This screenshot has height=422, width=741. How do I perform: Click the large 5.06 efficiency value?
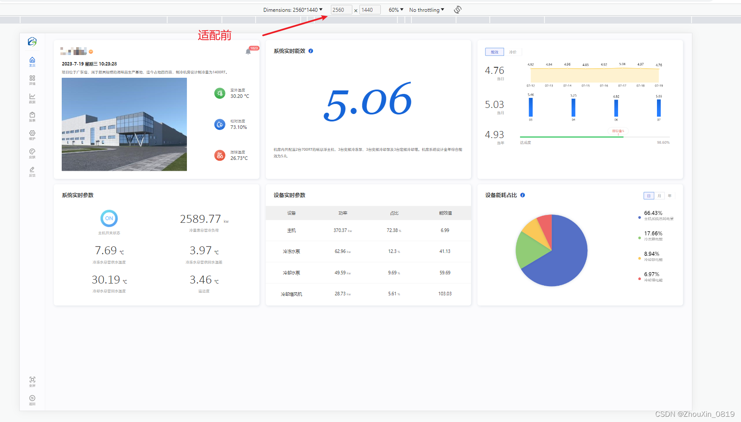368,102
